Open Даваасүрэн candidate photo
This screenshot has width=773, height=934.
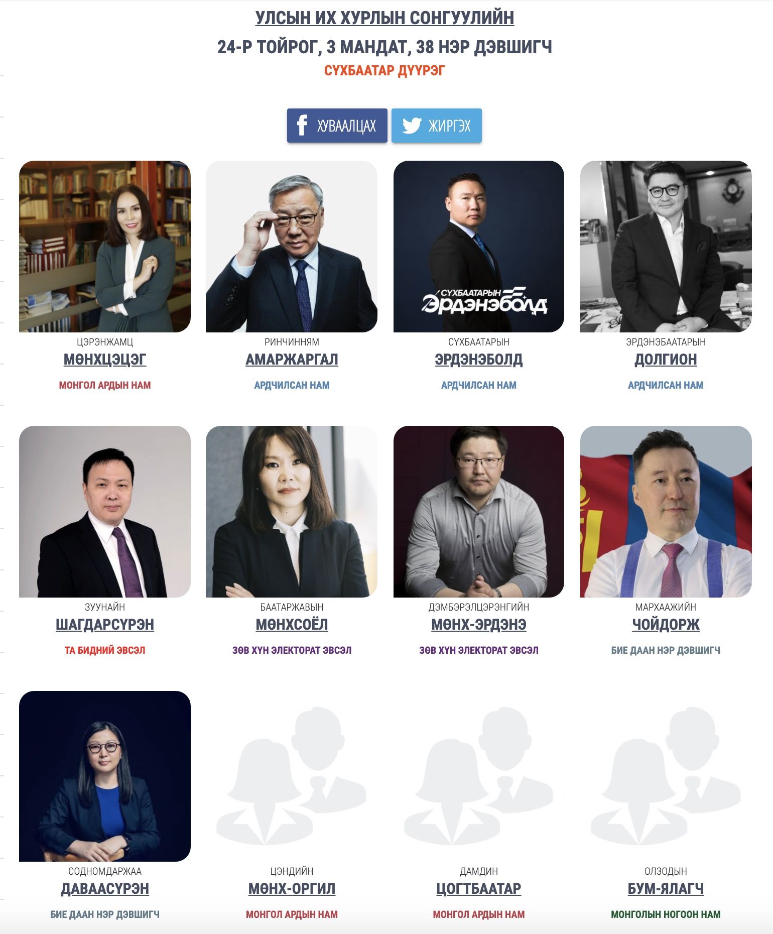point(105,776)
